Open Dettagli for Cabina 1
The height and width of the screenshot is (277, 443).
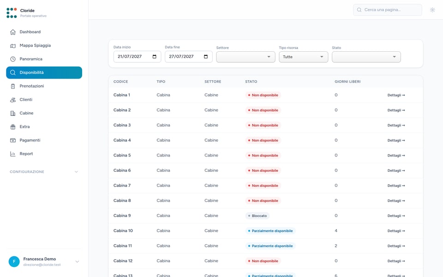point(396,95)
